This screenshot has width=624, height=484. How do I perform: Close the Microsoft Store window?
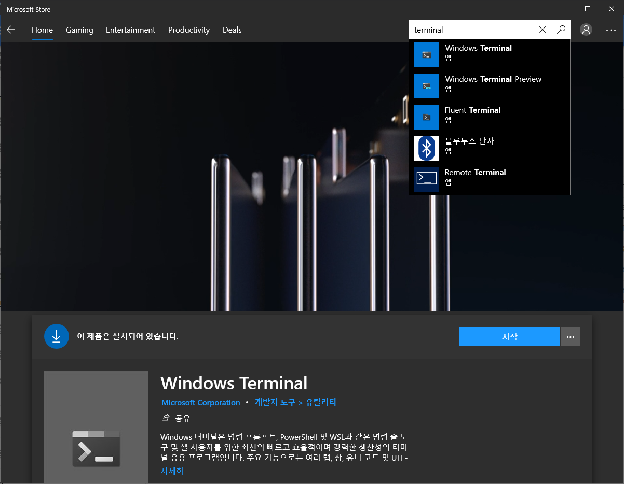[x=612, y=9]
